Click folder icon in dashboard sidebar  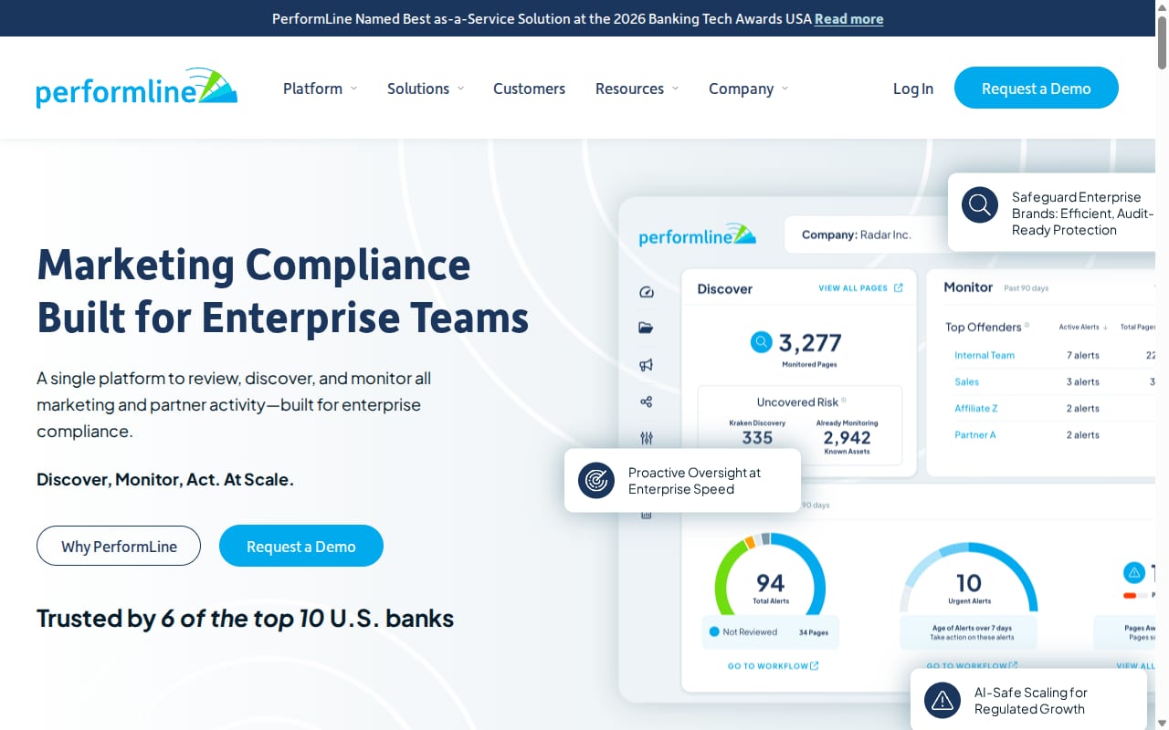tap(647, 328)
